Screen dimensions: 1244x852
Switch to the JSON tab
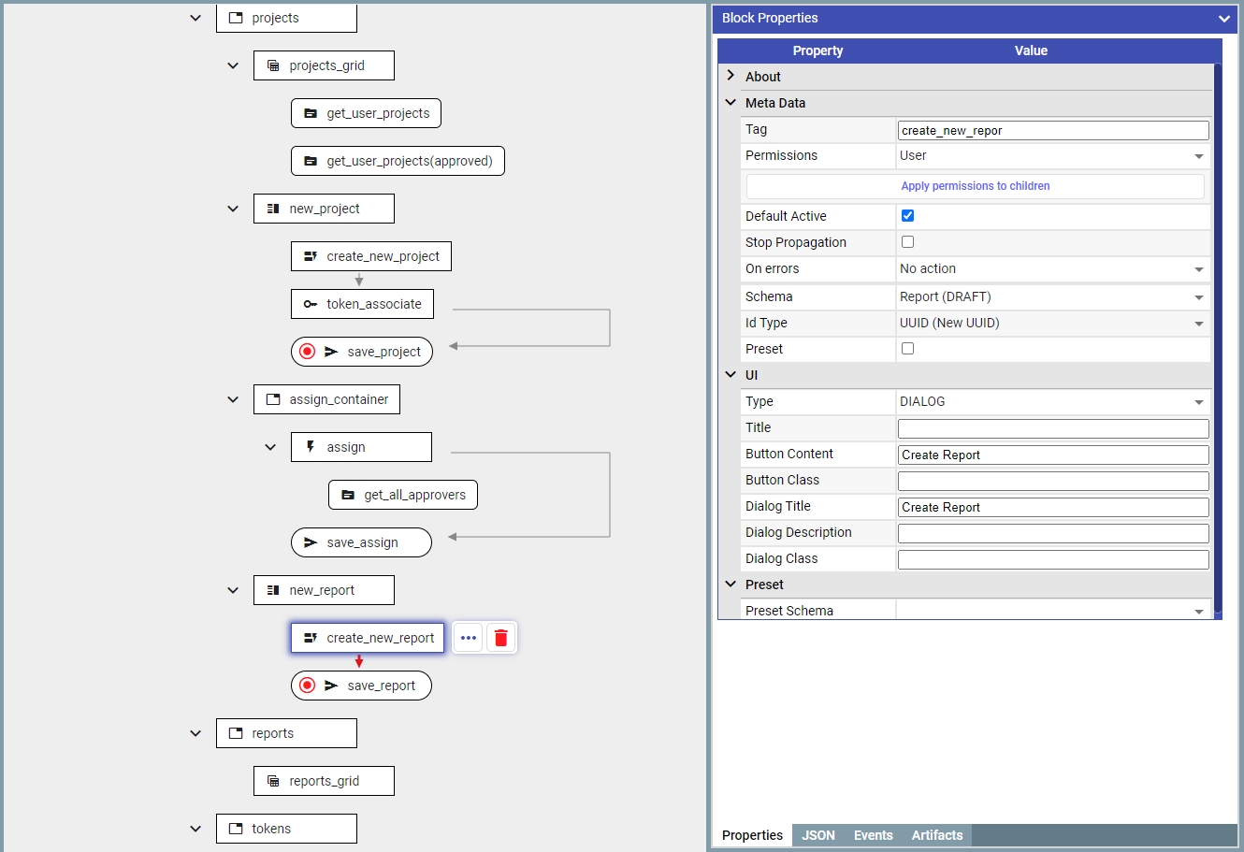tap(817, 835)
